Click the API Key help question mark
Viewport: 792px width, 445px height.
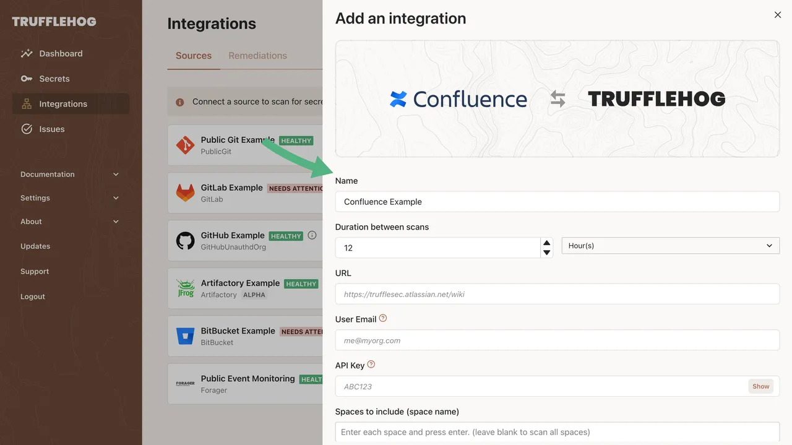[371, 363]
